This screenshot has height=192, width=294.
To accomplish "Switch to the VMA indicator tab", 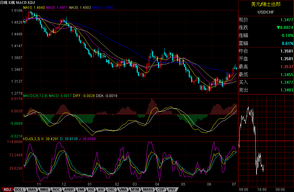I will [123, 190].
